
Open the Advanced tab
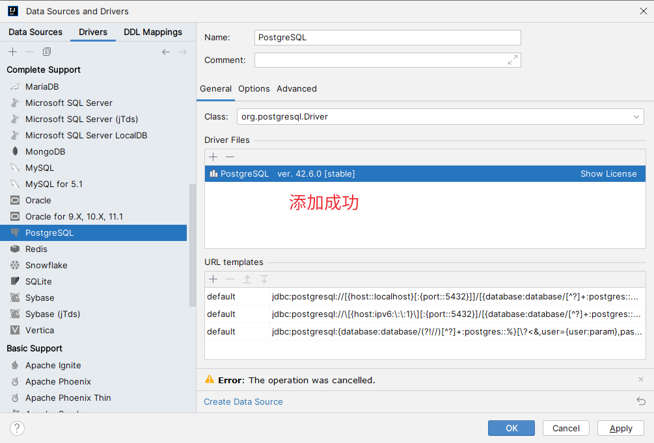click(x=297, y=88)
